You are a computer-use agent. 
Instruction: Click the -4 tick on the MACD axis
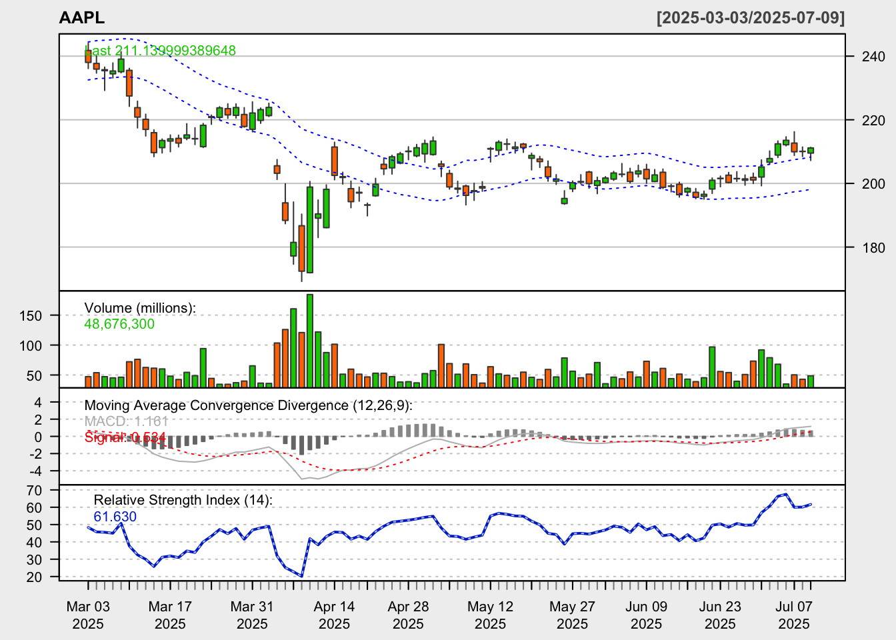pyautogui.click(x=35, y=471)
